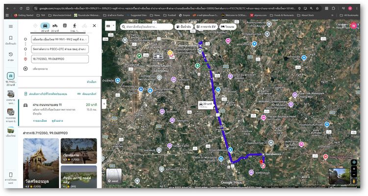Open the apps grid in bookmarks bar
Viewport: 368px width, 196px height.
coord(7,15)
